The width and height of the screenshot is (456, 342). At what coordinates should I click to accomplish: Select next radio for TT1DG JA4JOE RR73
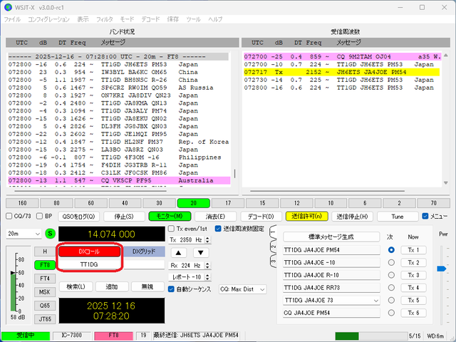point(391,288)
